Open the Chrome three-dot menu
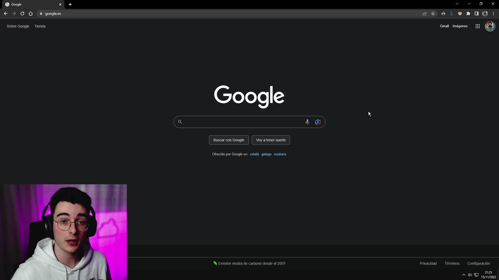 493,13
